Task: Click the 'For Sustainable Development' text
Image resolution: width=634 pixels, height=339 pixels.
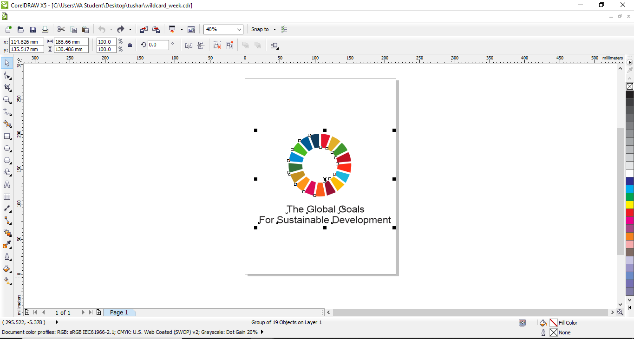Action: pyautogui.click(x=325, y=220)
